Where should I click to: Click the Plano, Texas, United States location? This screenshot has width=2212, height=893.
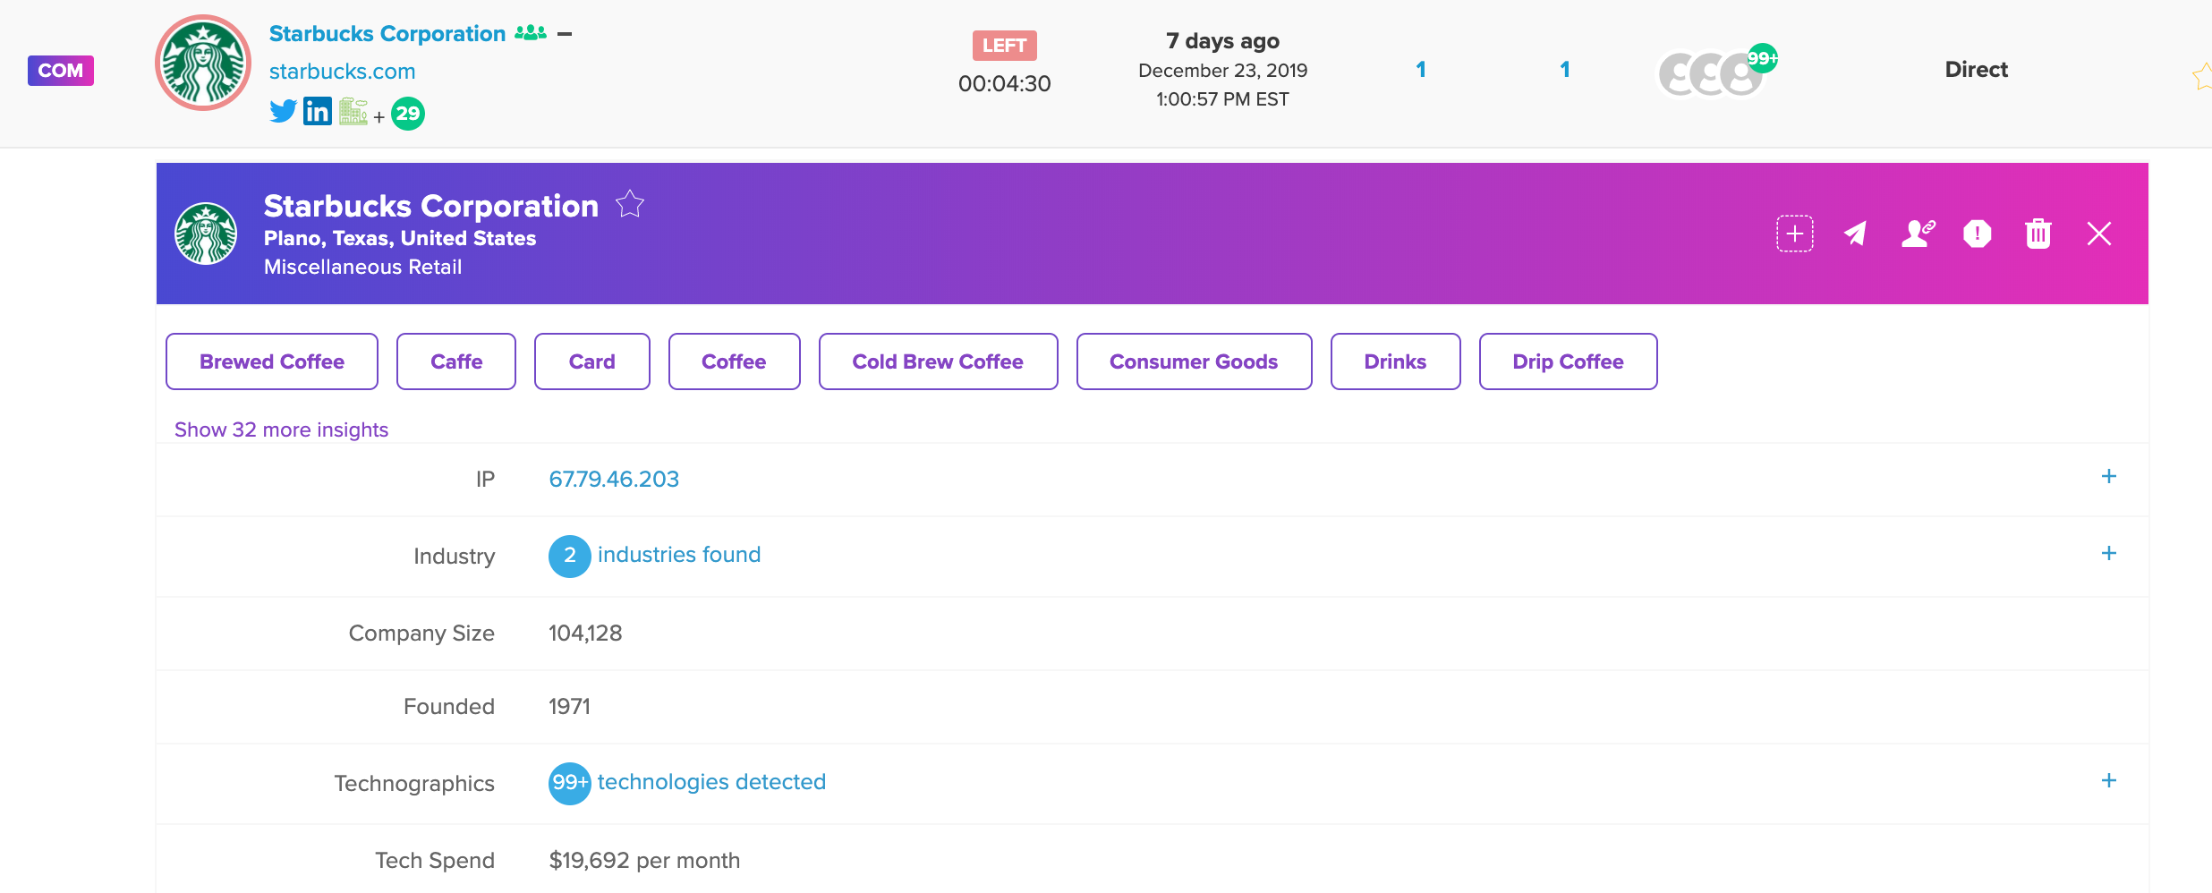click(400, 238)
